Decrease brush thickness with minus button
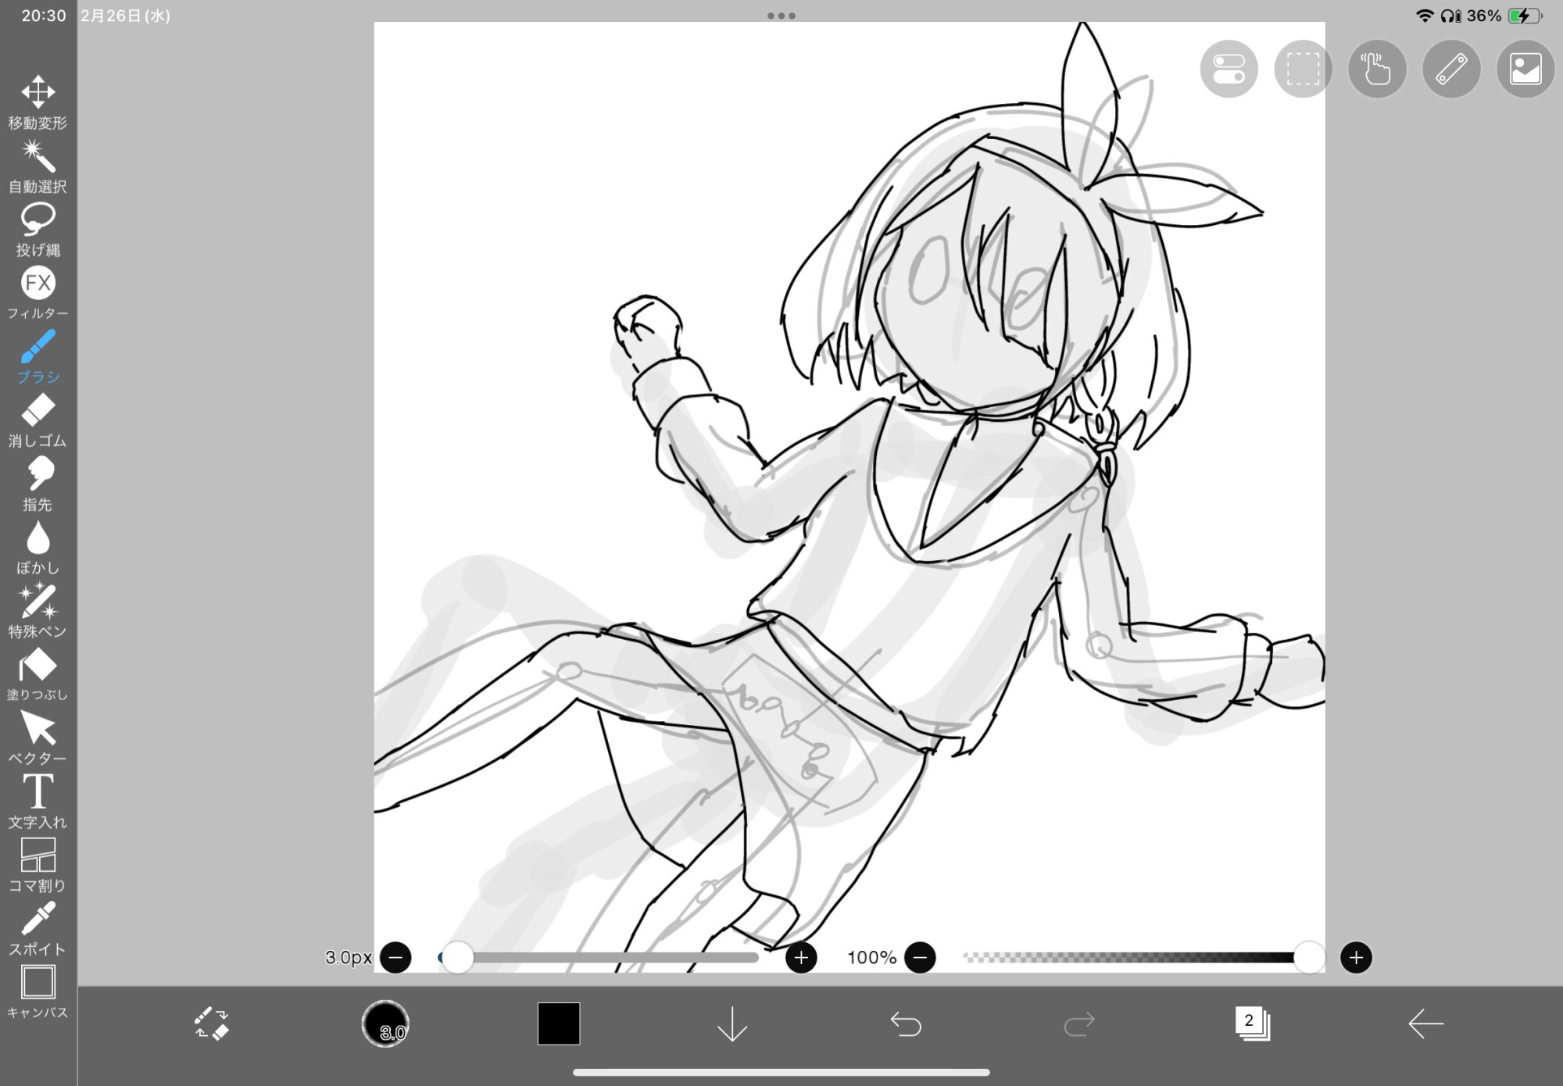The image size is (1563, 1086). coord(395,957)
